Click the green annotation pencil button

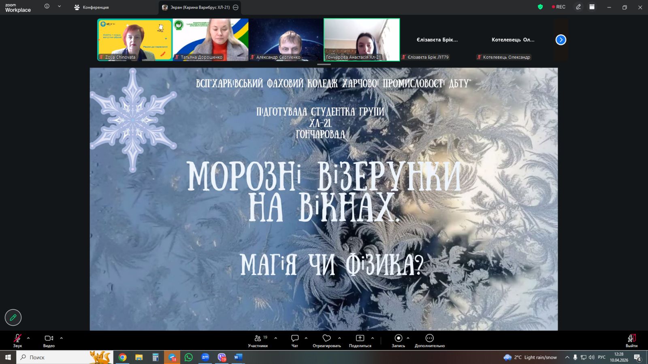pyautogui.click(x=13, y=317)
